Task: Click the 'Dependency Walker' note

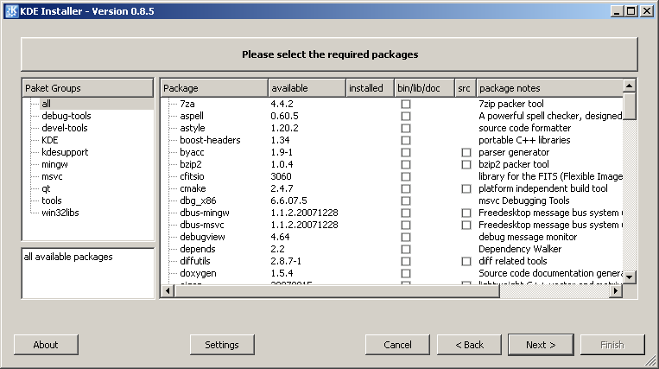Action: click(520, 249)
